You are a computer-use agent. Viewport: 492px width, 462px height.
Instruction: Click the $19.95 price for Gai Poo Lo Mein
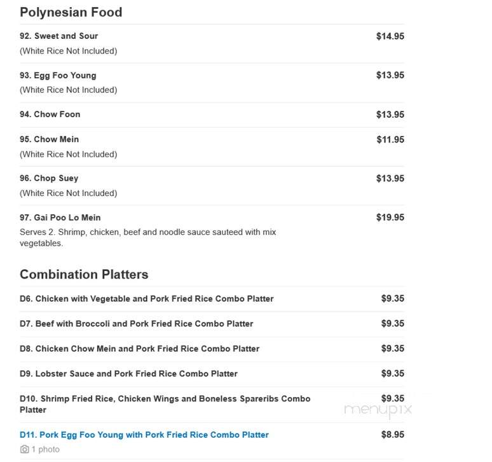[390, 218]
